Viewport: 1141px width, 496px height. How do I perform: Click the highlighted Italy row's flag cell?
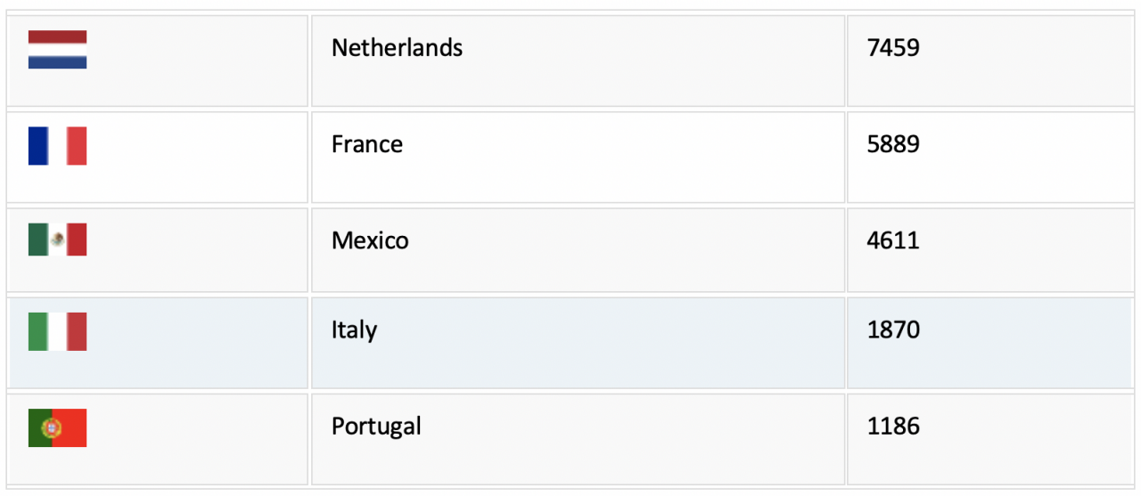tap(158, 343)
